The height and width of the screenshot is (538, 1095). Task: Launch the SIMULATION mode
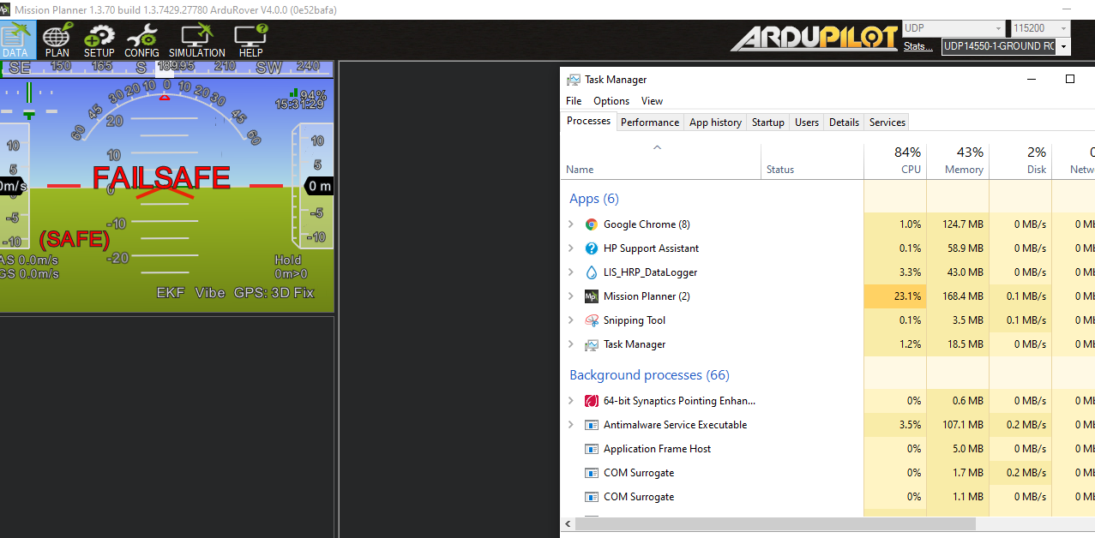click(x=196, y=40)
